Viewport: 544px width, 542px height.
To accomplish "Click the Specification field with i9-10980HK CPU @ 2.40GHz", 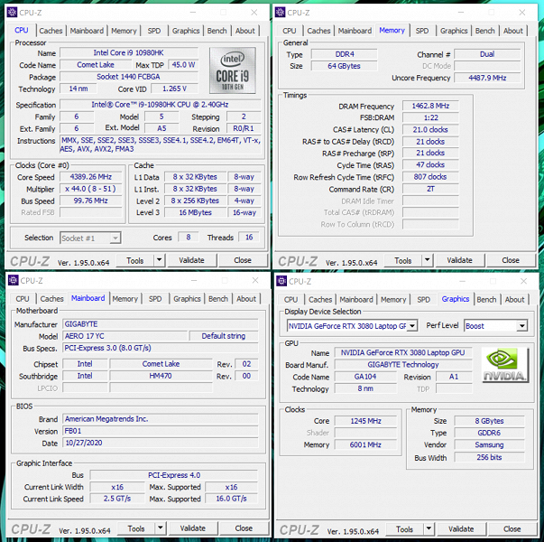I will pos(161,105).
